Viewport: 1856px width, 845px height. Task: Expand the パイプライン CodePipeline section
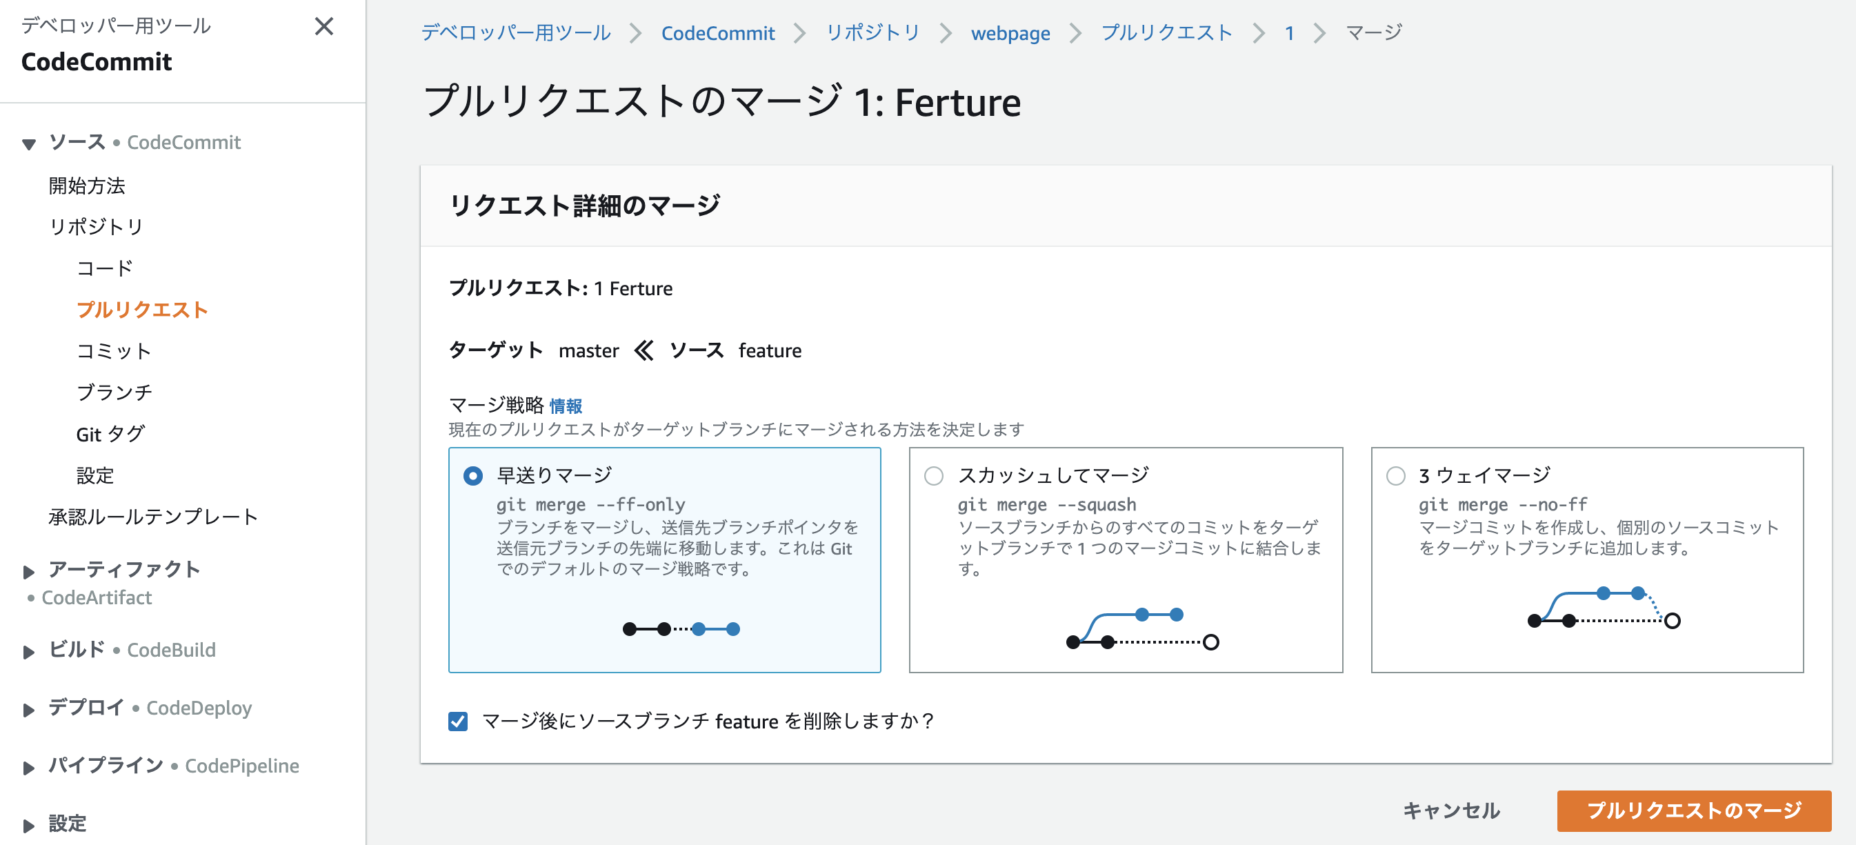click(29, 767)
